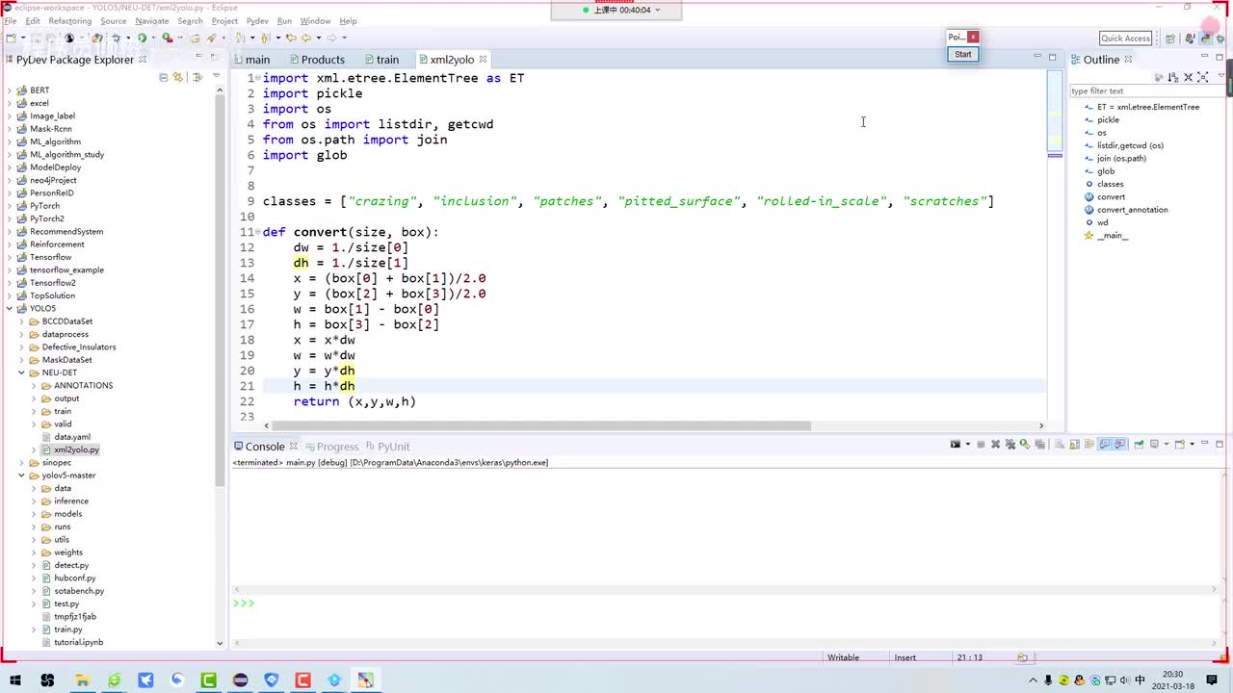Open the Pydev menu

click(x=257, y=21)
